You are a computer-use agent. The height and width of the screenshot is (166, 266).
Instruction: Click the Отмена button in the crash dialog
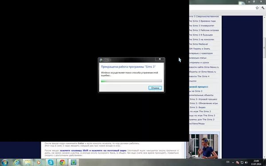pyautogui.click(x=155, y=88)
